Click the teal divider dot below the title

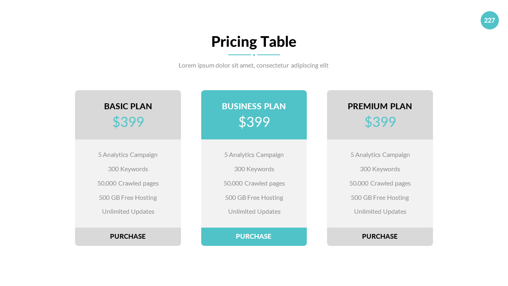coord(254,55)
